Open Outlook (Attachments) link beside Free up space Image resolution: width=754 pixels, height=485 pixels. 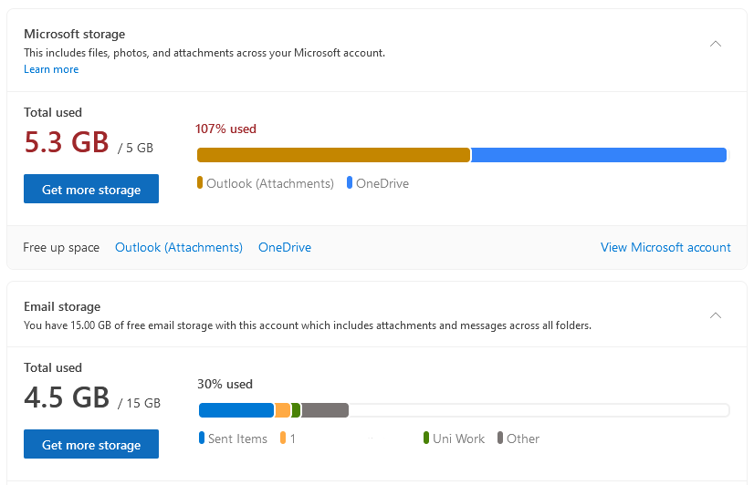click(x=179, y=247)
